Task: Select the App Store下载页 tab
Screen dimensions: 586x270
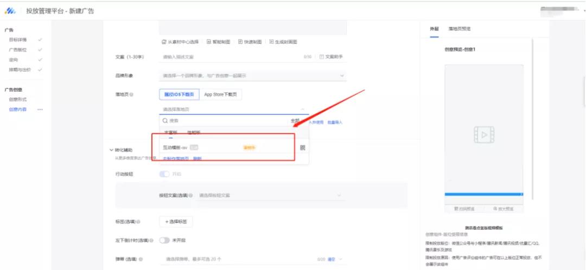Action: click(220, 95)
